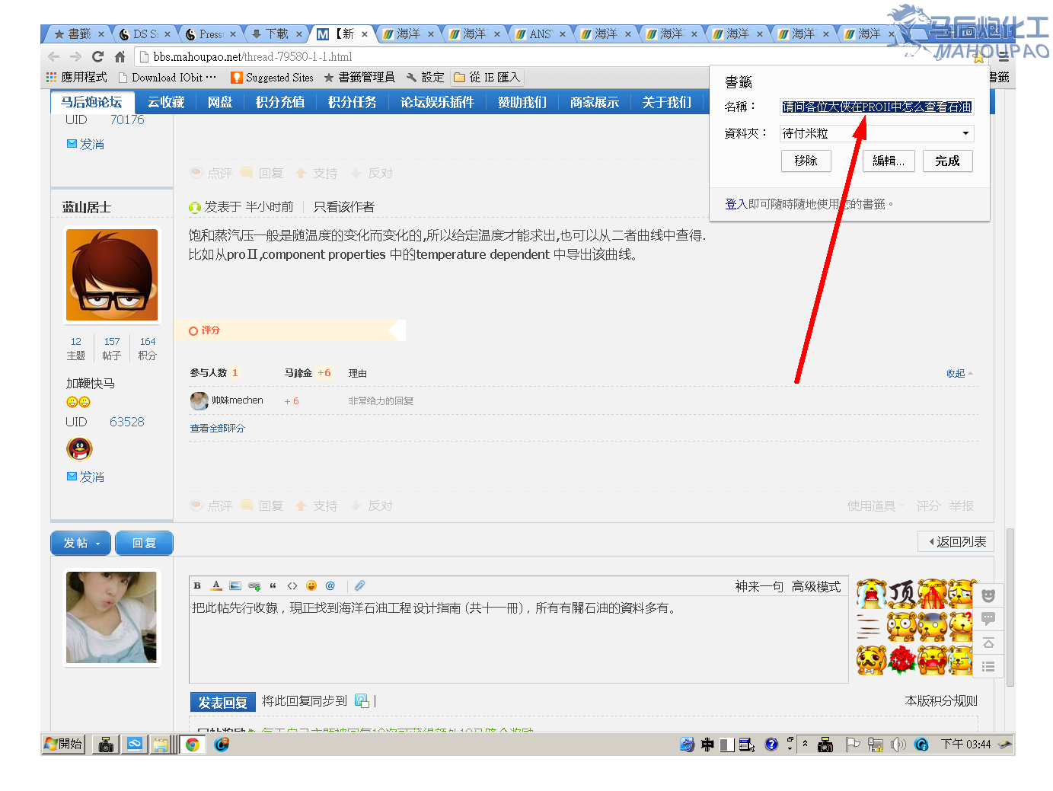This screenshot has width=1053, height=791.
Task: Click the page vertical scrollbar
Action: click(x=1010, y=609)
